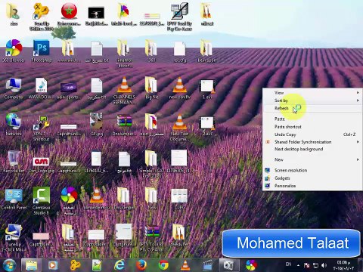Choose Paste in the context menu

click(312, 119)
